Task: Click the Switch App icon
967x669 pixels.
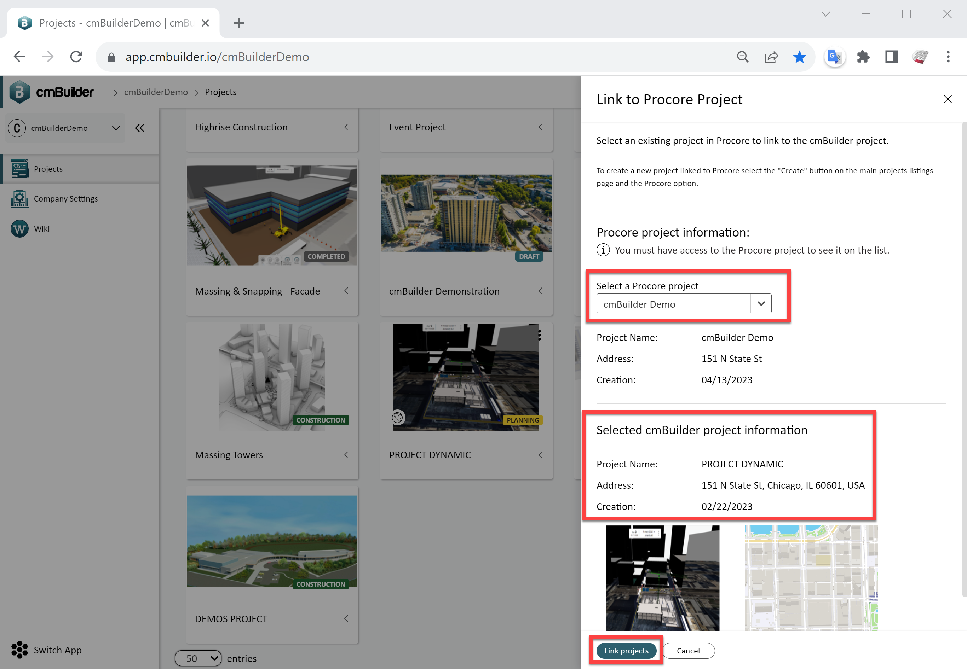Action: (x=19, y=650)
